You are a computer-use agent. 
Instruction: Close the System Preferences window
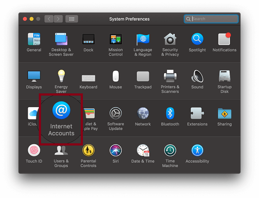click(25, 19)
